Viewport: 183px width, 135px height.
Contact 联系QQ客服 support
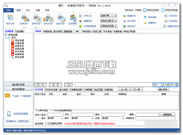(151, 10)
